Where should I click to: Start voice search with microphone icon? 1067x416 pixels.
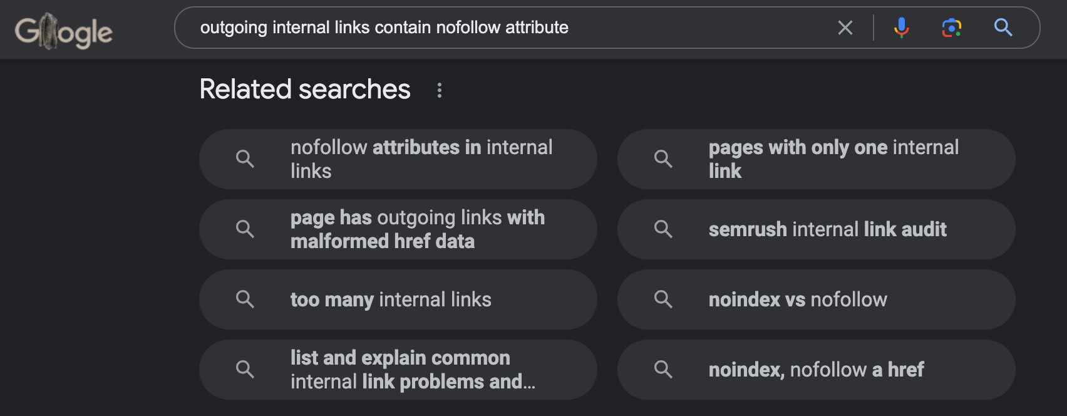(901, 28)
